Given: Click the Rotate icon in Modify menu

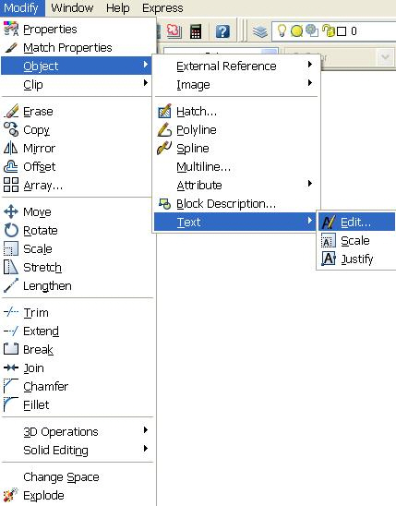Looking at the screenshot, I should click(11, 231).
